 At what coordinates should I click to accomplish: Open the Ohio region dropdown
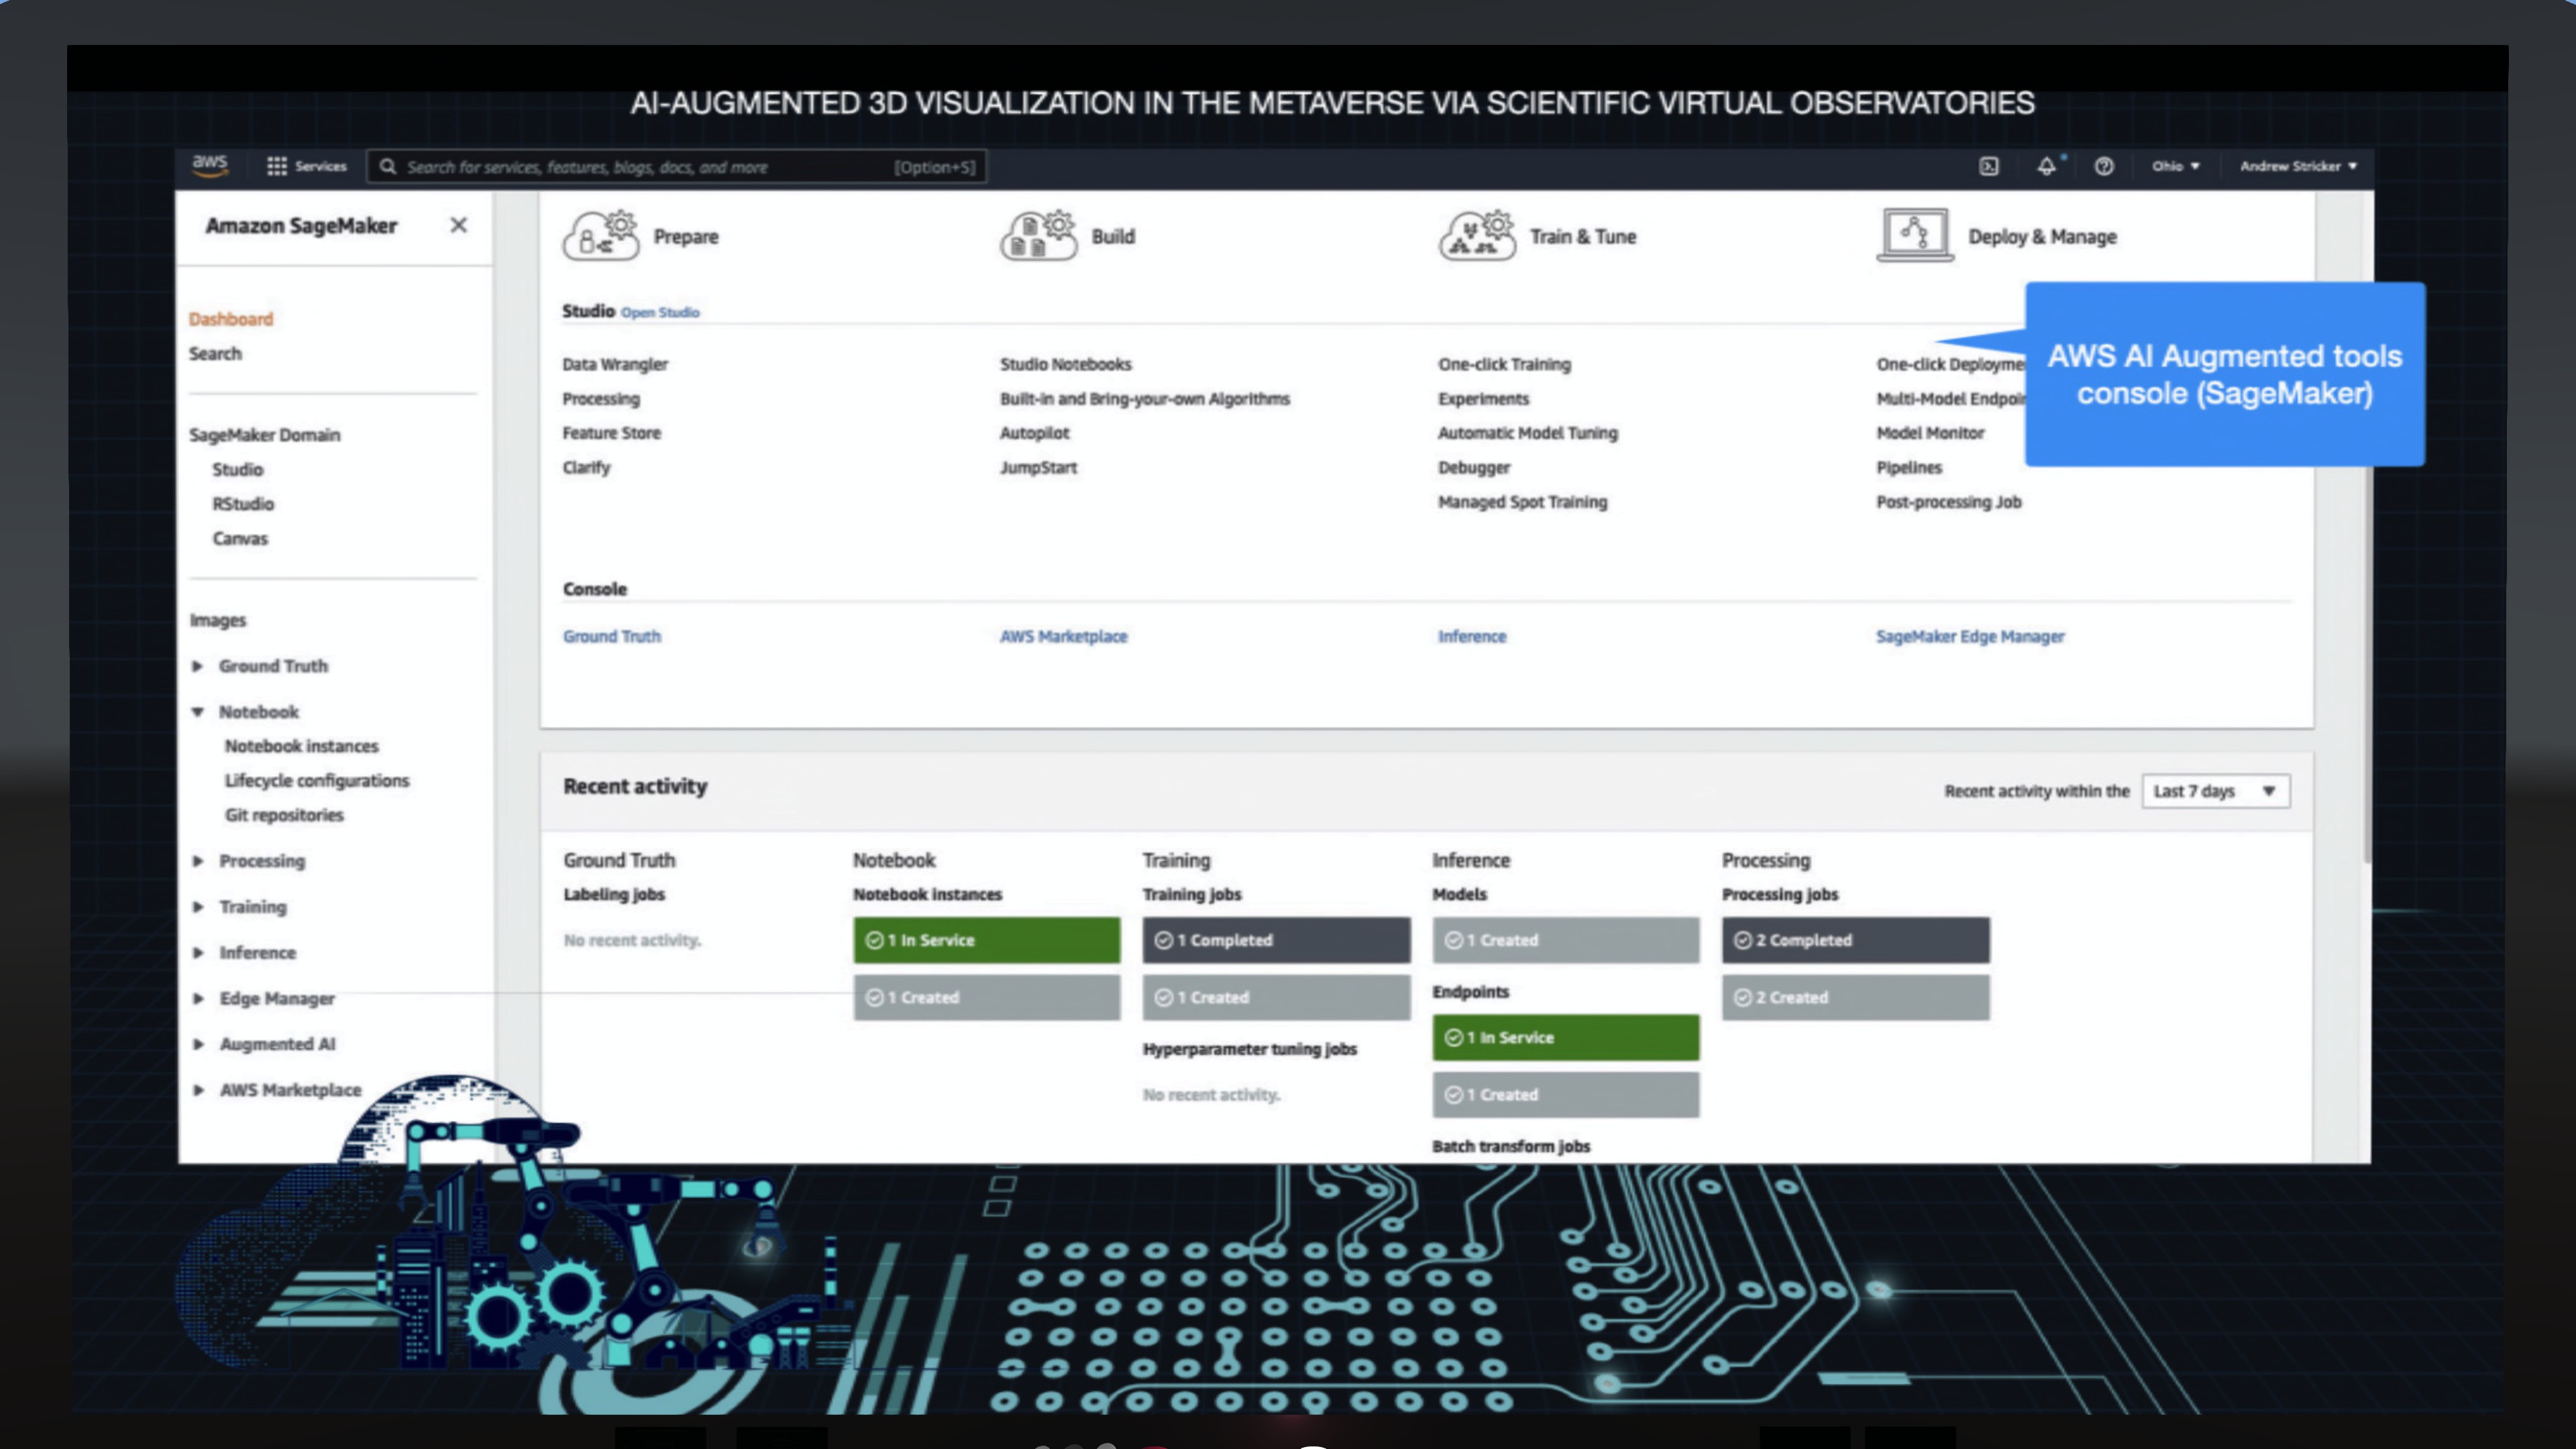click(2175, 166)
